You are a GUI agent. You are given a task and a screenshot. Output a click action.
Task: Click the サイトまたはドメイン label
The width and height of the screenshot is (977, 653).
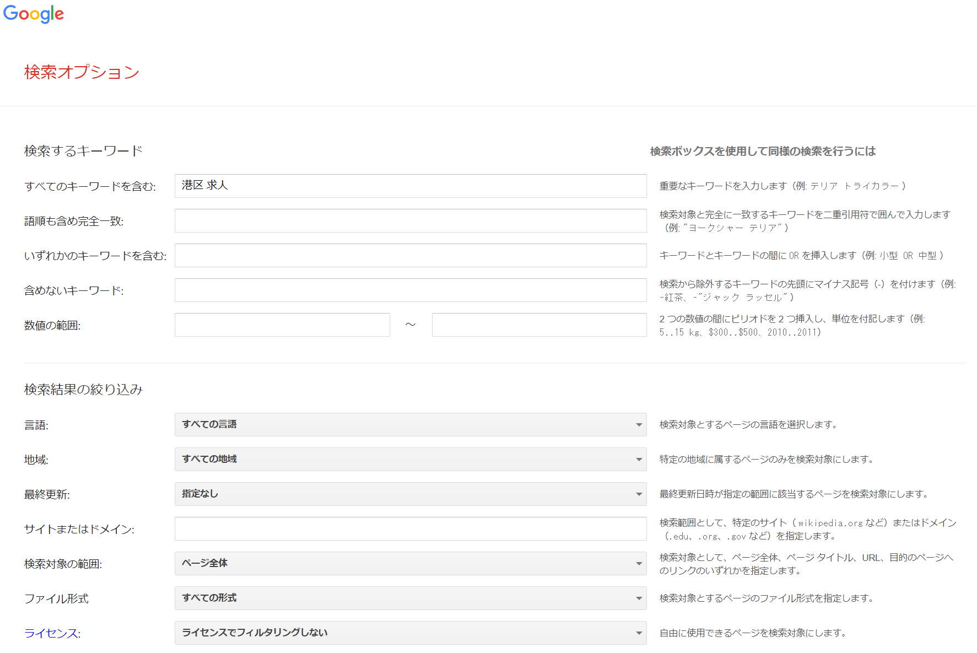79,529
